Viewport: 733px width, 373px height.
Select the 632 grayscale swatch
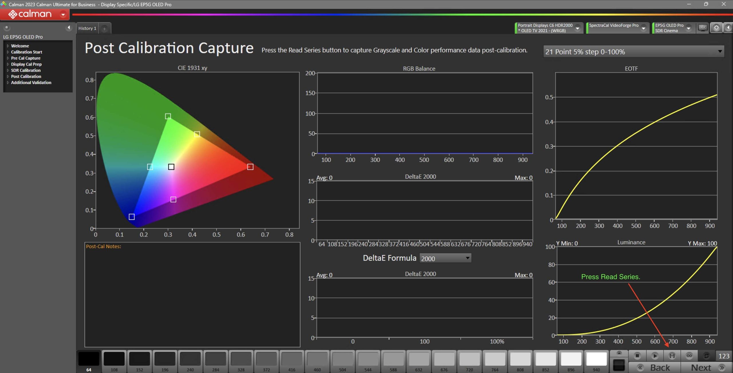pyautogui.click(x=419, y=361)
